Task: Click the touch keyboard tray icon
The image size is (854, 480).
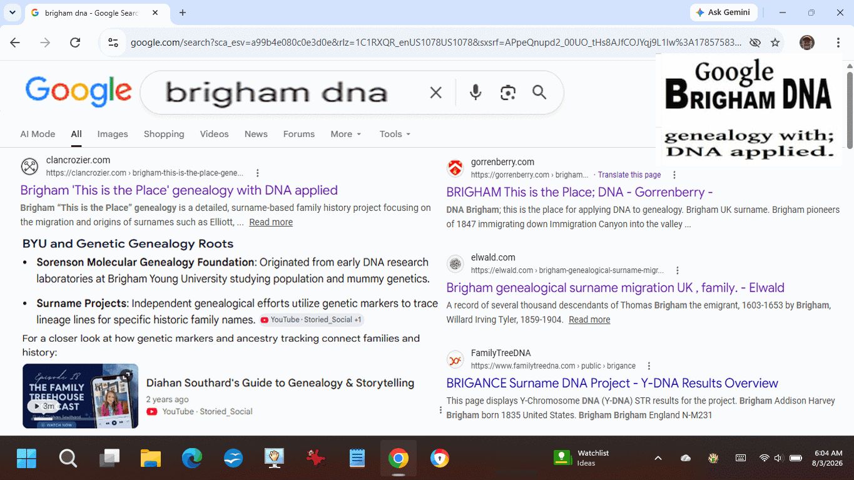Action: coord(741,458)
